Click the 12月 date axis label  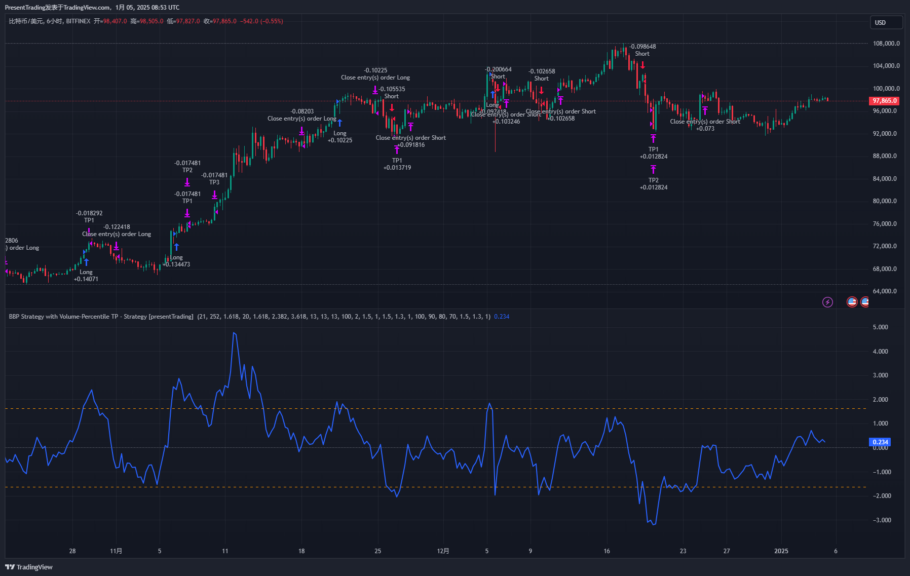click(443, 551)
